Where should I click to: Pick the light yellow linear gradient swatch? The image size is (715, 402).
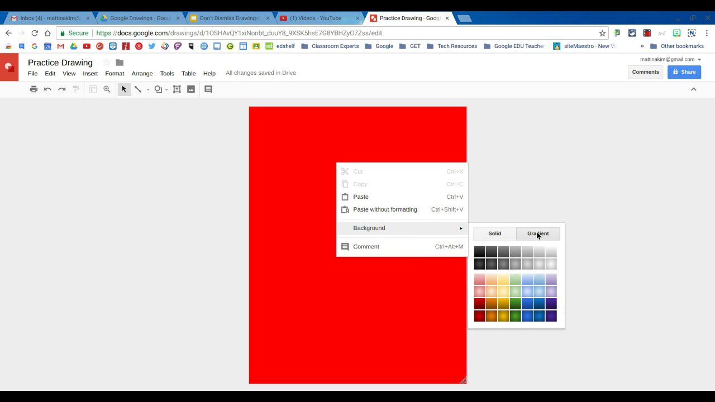(503, 279)
